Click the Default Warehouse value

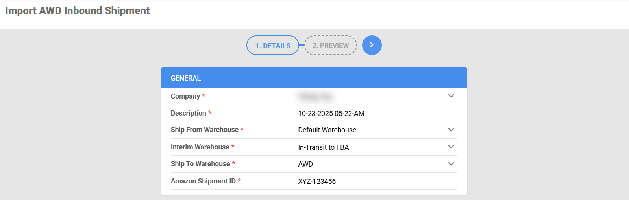tap(327, 130)
